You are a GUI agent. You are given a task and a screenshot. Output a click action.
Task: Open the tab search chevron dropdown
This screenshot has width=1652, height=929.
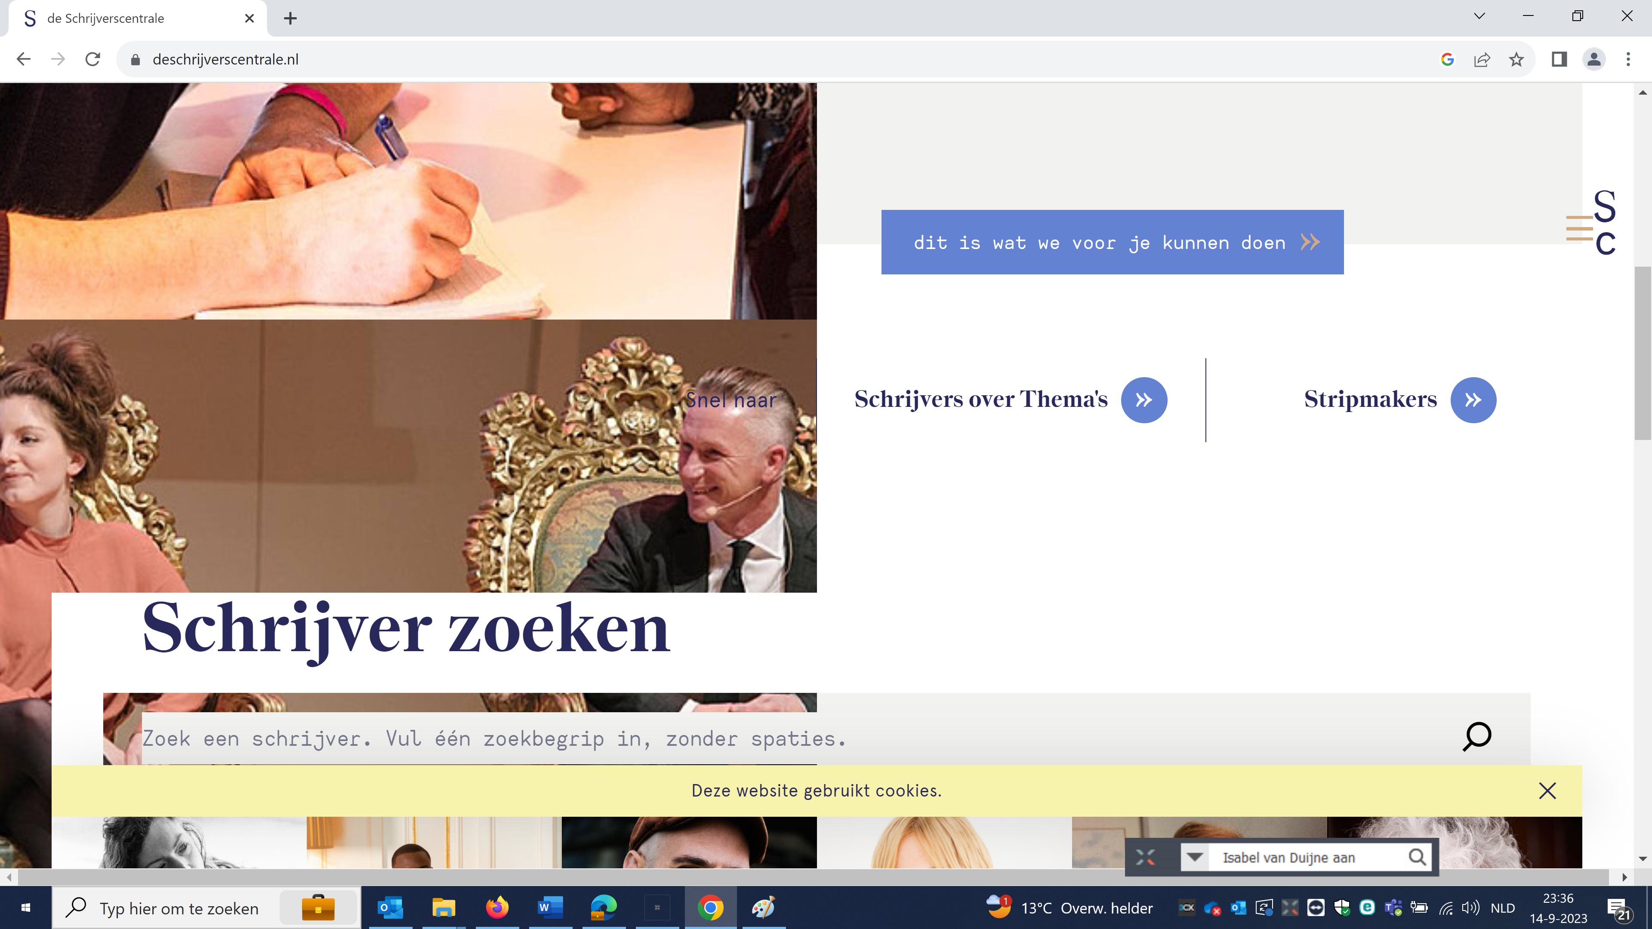1479,17
